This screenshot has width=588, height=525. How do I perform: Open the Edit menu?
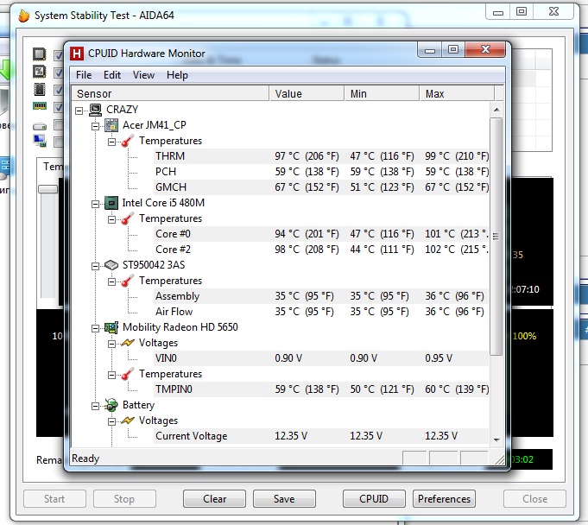click(111, 75)
